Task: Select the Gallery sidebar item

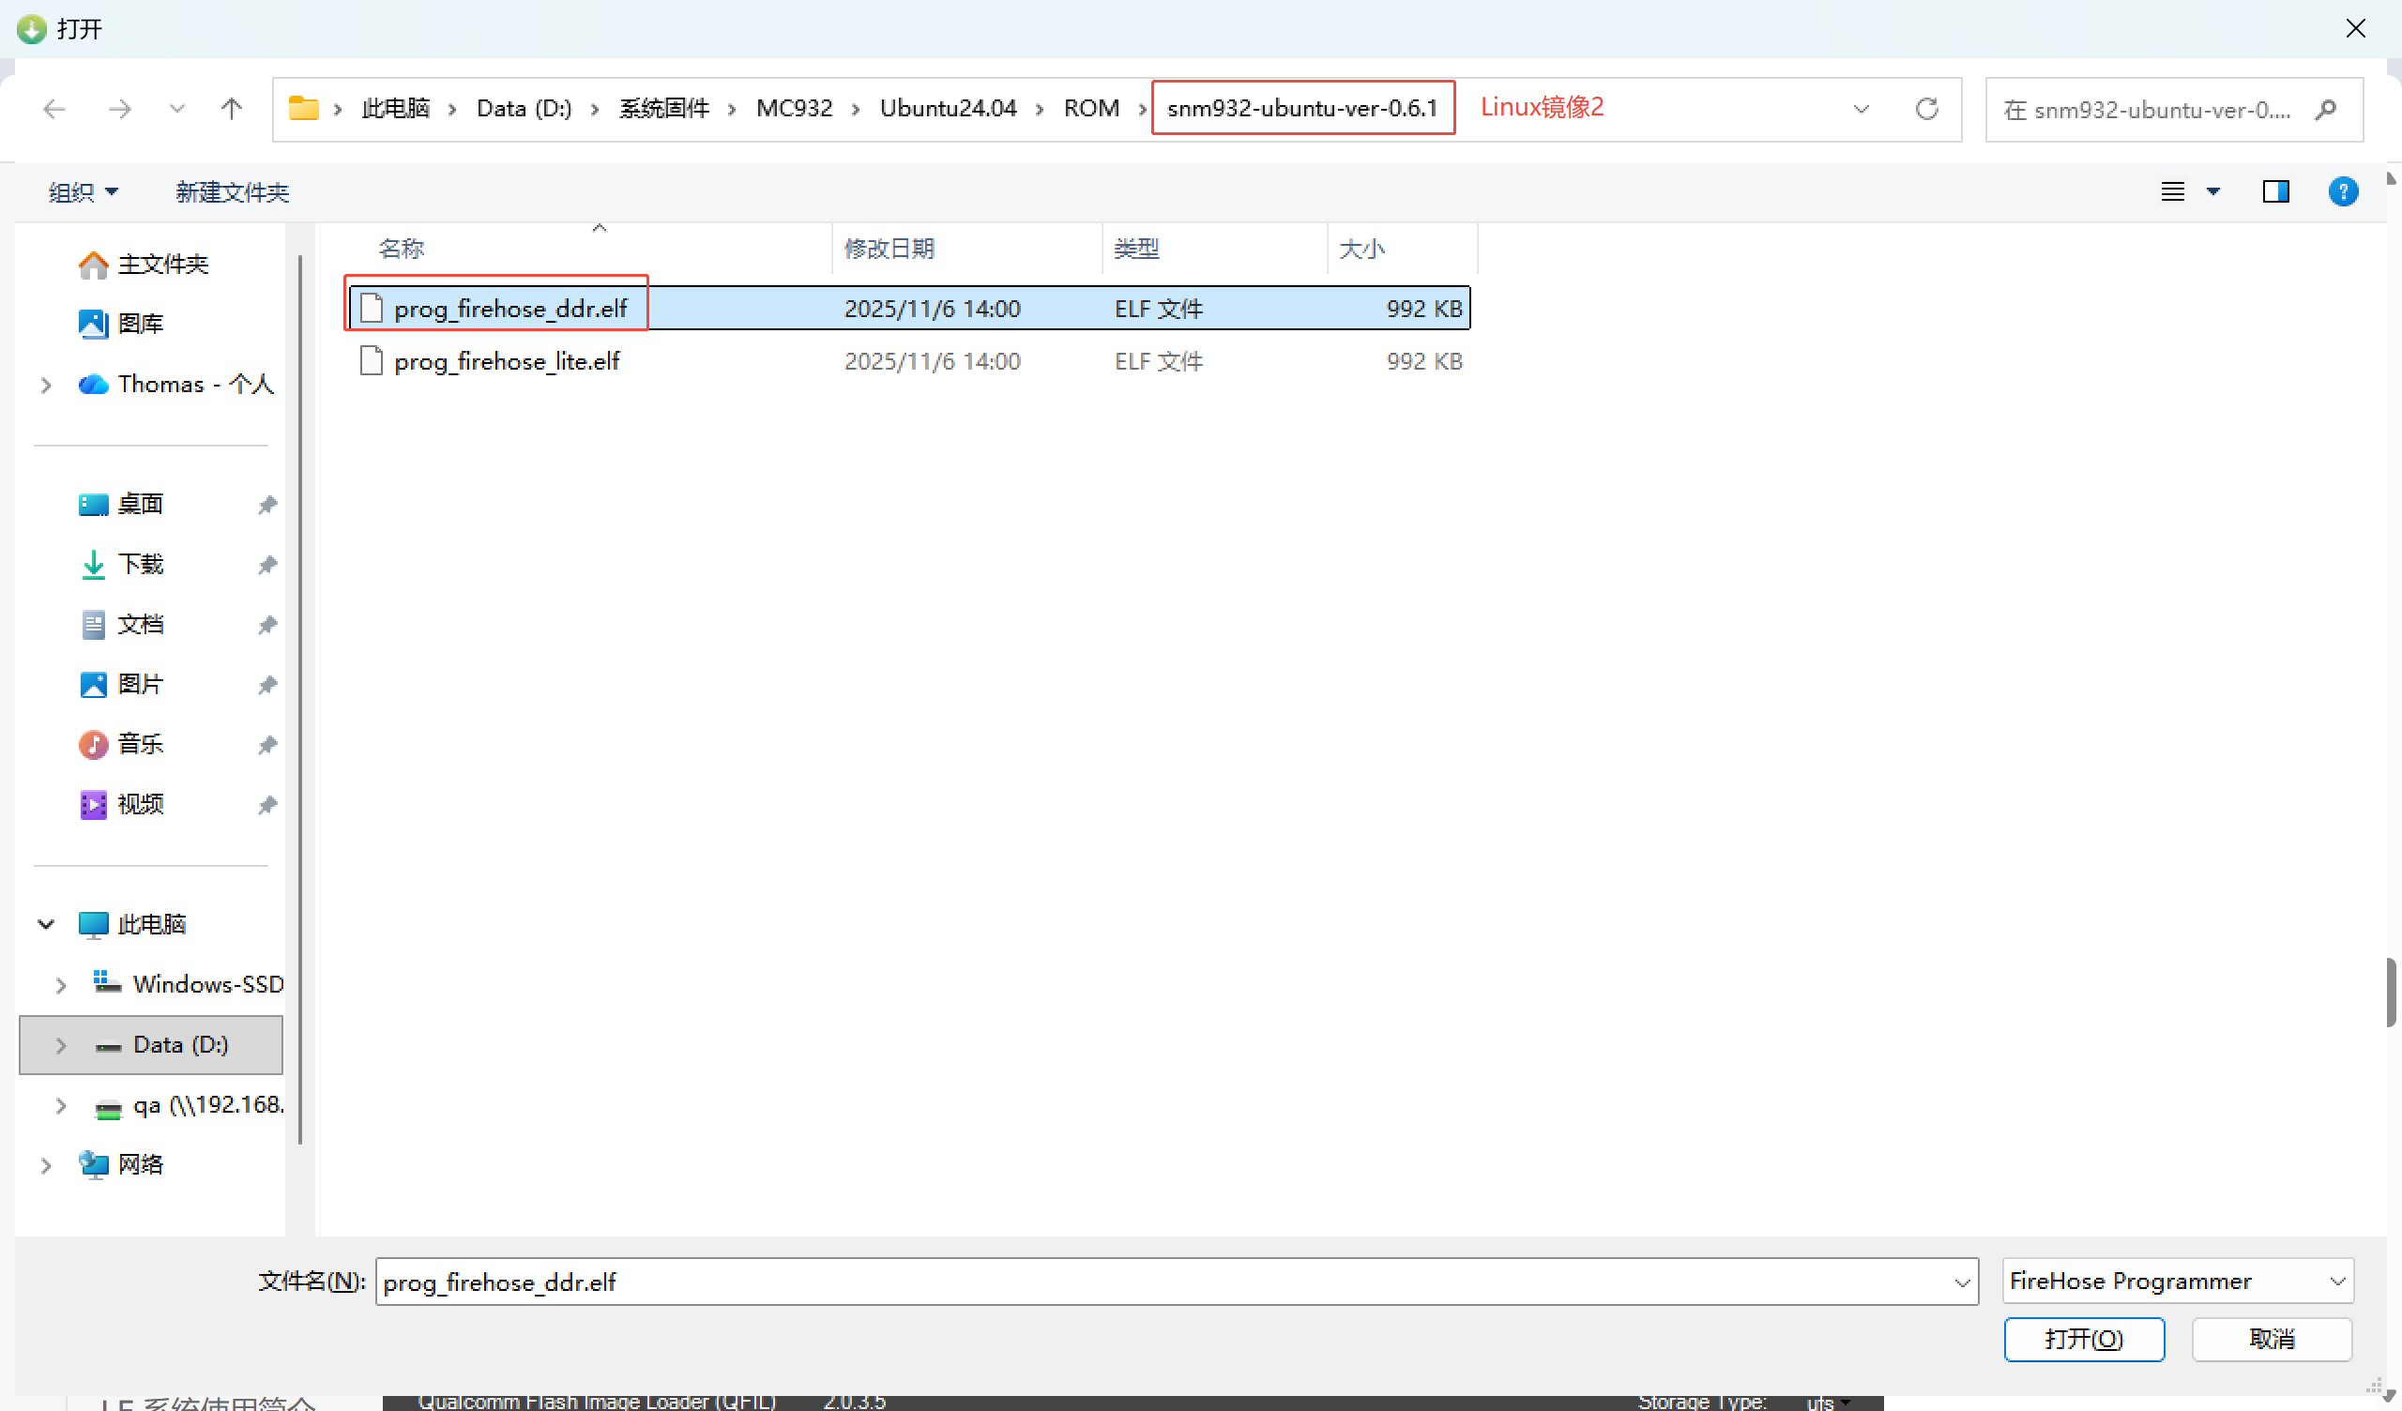Action: click(x=140, y=325)
